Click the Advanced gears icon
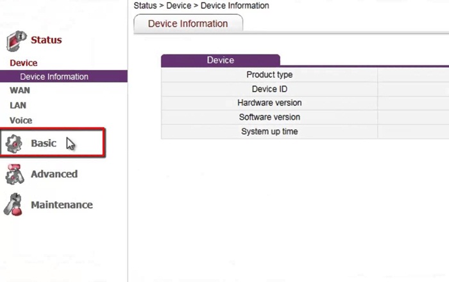The image size is (449, 282). [14, 174]
